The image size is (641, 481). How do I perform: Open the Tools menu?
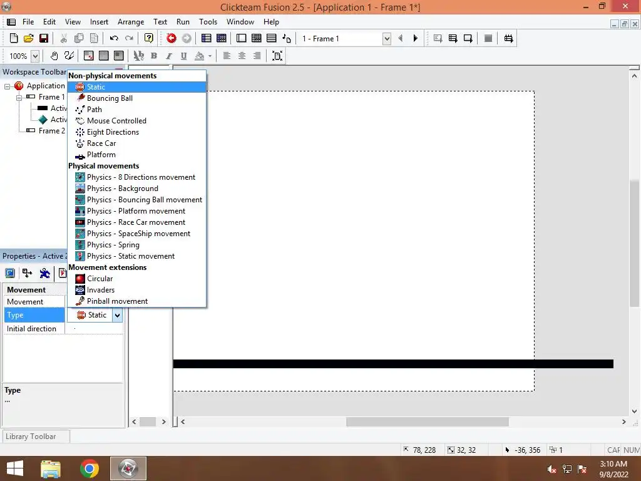[208, 22]
